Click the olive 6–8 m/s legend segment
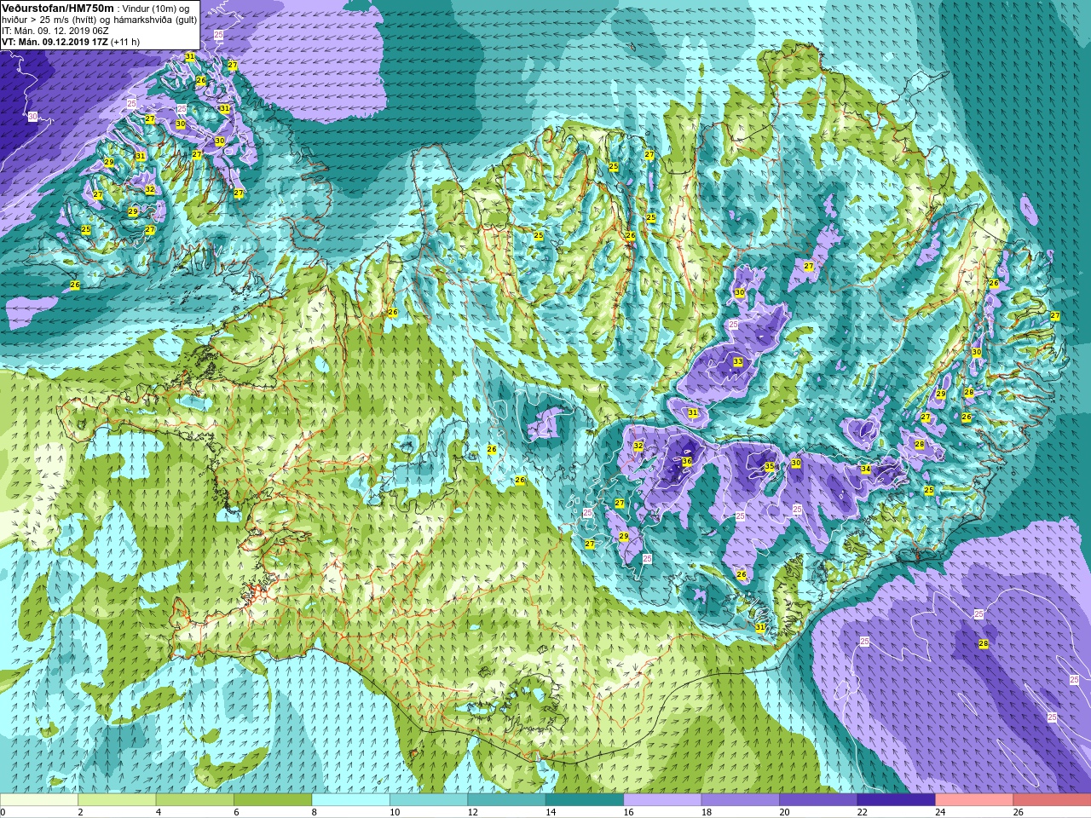The image size is (1091, 818). 273,800
